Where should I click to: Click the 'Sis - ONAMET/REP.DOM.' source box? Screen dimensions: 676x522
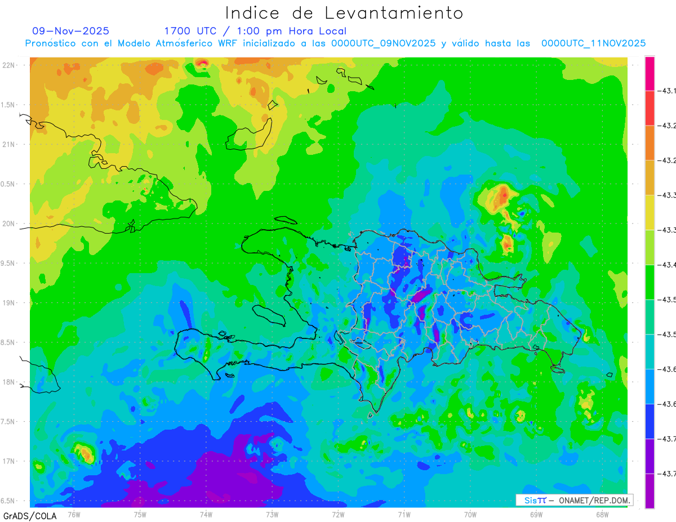(574, 500)
